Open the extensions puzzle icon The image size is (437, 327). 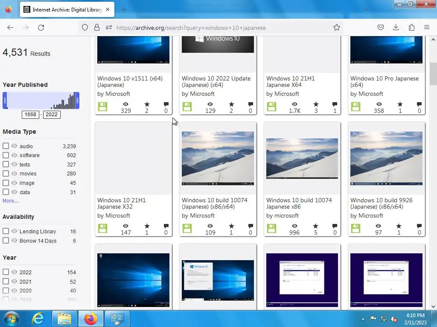411,27
